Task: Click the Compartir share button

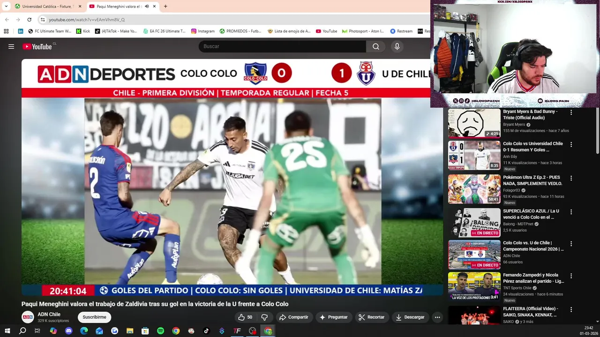Action: click(293, 317)
